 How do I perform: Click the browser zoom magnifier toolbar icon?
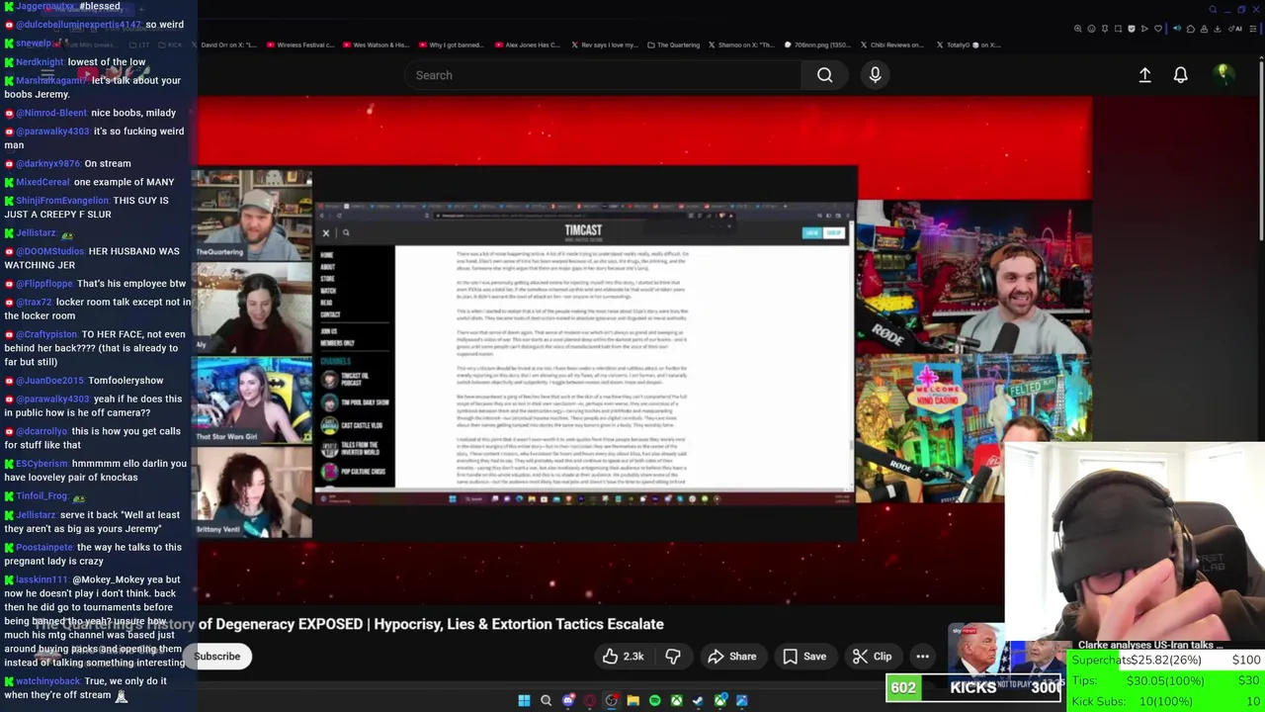(1077, 29)
